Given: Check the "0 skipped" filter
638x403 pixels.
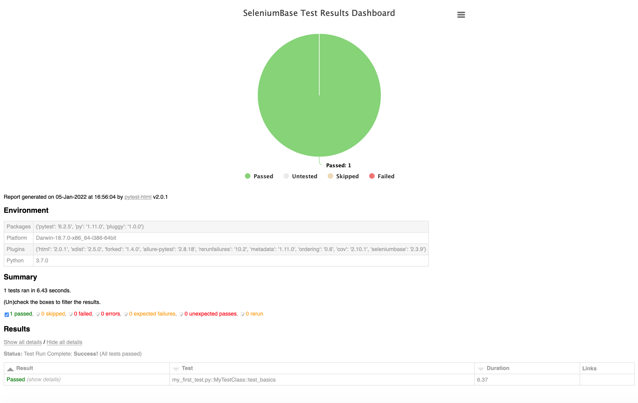Looking at the screenshot, I should click(x=38, y=314).
